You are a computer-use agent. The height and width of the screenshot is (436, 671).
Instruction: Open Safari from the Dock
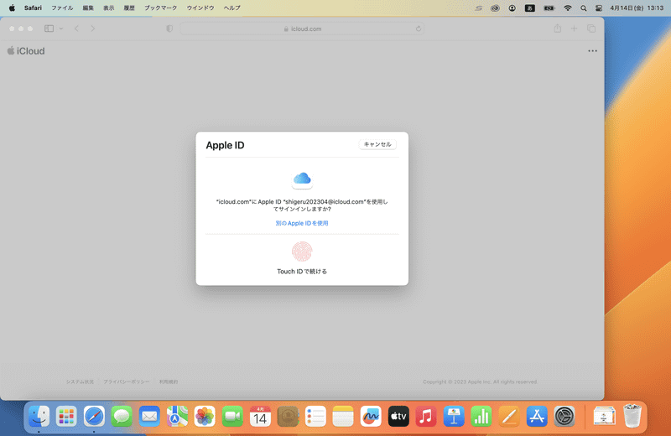point(94,417)
